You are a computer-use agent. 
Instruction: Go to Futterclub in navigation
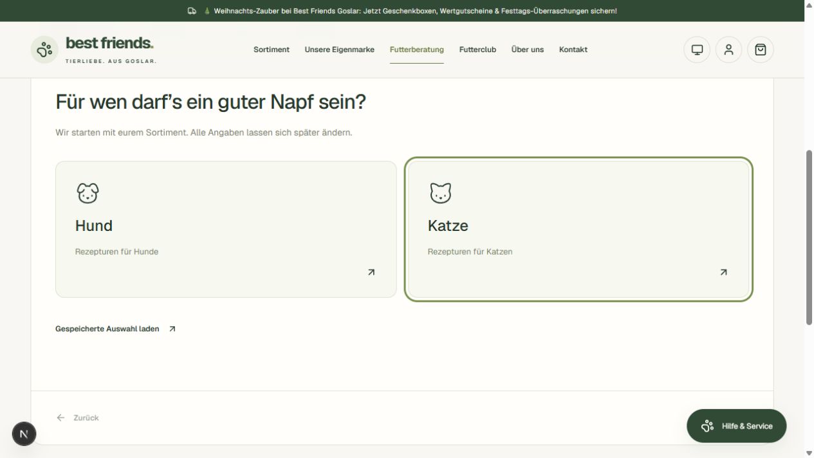coord(477,50)
